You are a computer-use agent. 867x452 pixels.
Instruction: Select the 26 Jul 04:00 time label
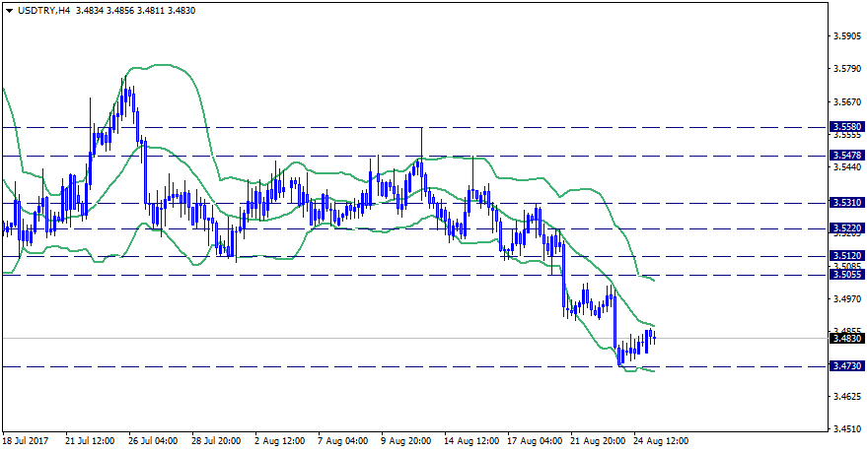[152, 441]
